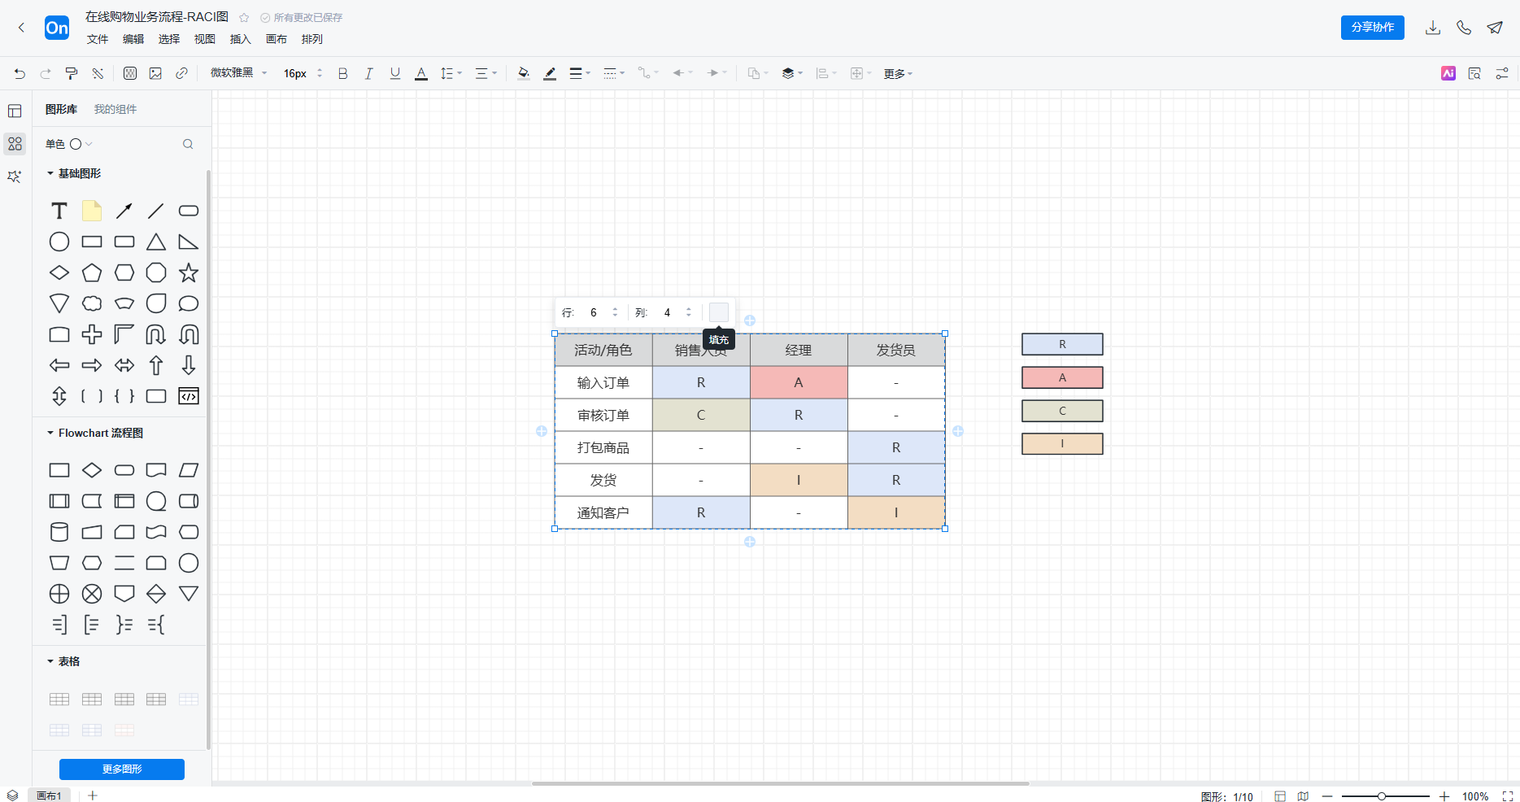The height and width of the screenshot is (802, 1520).
Task: Click the 输入订单 table cell
Action: [x=603, y=382]
